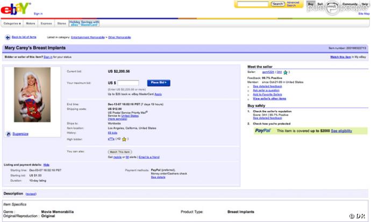Open the Site Map link

coord(364,14)
